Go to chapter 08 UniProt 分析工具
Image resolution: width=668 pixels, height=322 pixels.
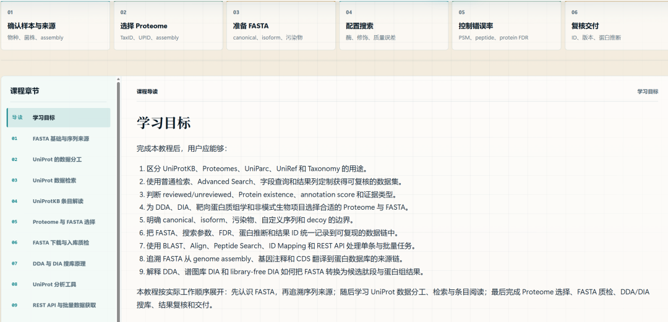(58, 284)
